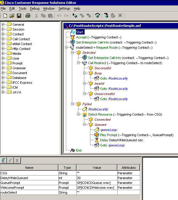Open the Settings menu
Viewport: 178px width, 200px height.
64,8
